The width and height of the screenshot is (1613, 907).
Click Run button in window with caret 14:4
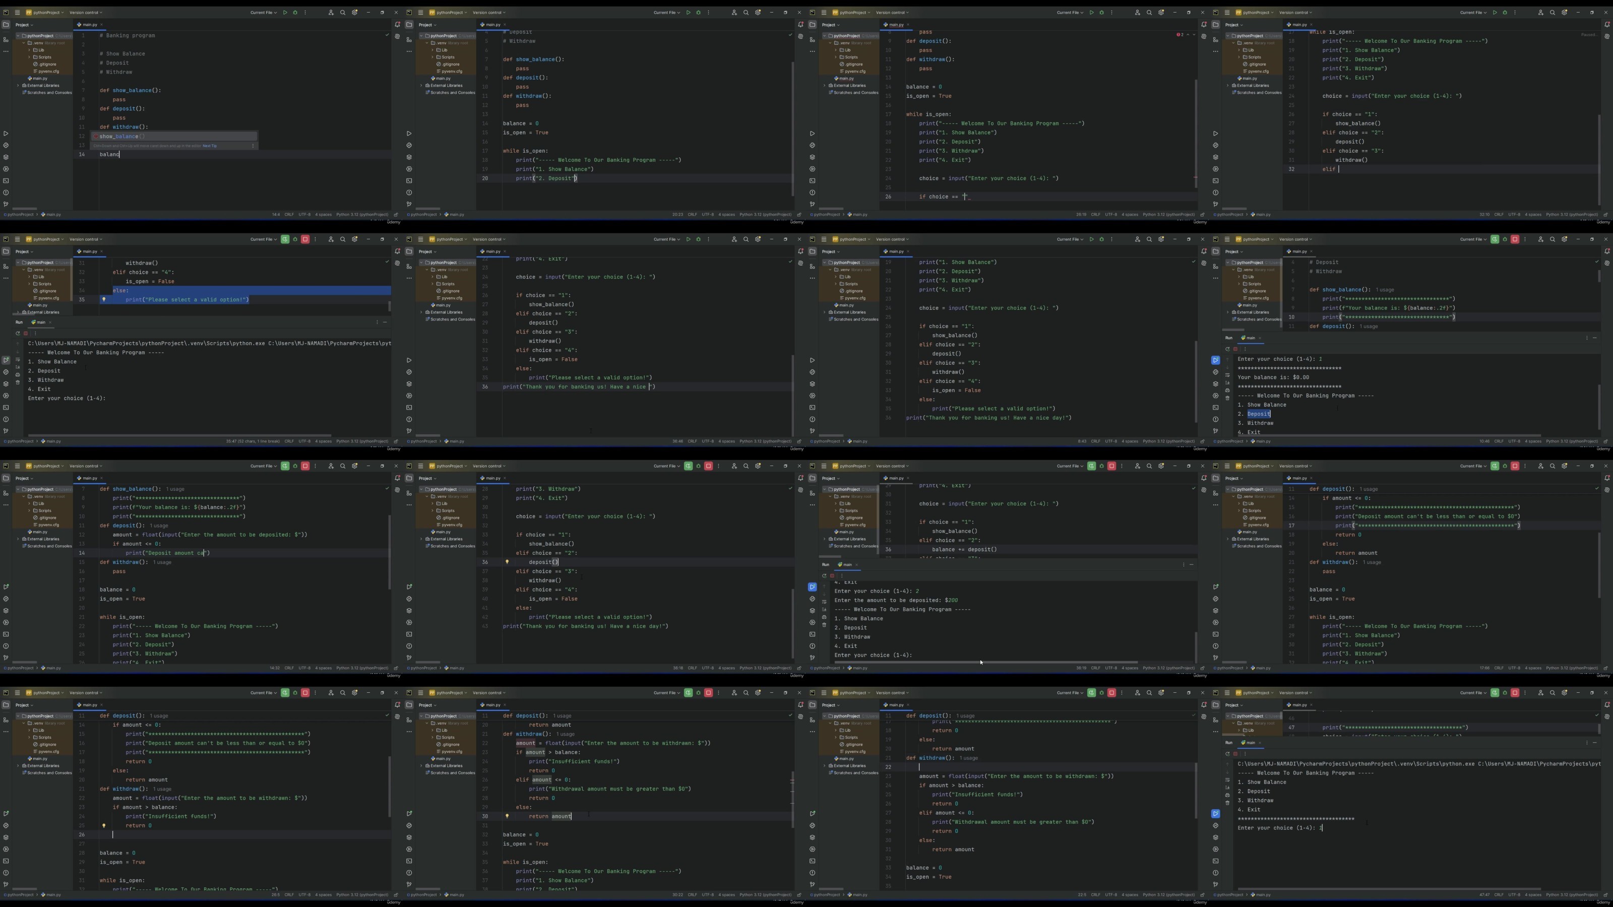point(285,13)
